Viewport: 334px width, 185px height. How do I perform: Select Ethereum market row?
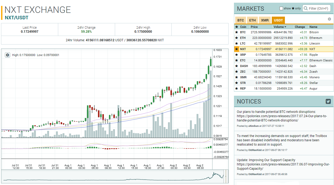click(x=284, y=38)
